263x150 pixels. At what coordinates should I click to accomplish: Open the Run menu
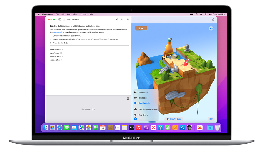coord(69,14)
